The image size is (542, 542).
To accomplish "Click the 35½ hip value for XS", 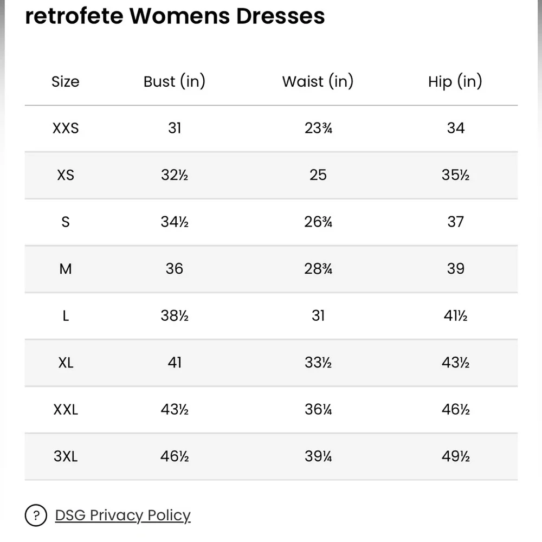I will 455,175.
